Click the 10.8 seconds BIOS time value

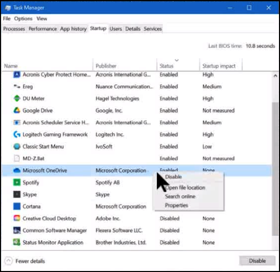pyautogui.click(x=260, y=46)
